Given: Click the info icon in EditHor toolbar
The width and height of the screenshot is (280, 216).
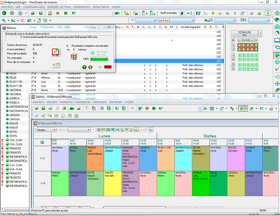Looking at the screenshot, I should 147,108.
